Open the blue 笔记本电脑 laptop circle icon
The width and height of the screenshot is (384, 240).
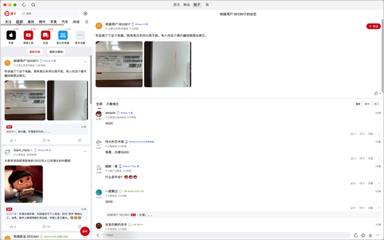click(63, 35)
